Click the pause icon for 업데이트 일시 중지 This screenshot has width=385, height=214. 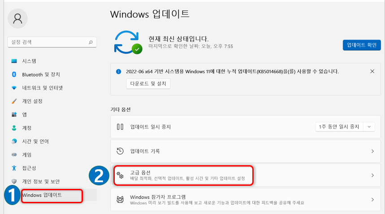tap(120, 127)
